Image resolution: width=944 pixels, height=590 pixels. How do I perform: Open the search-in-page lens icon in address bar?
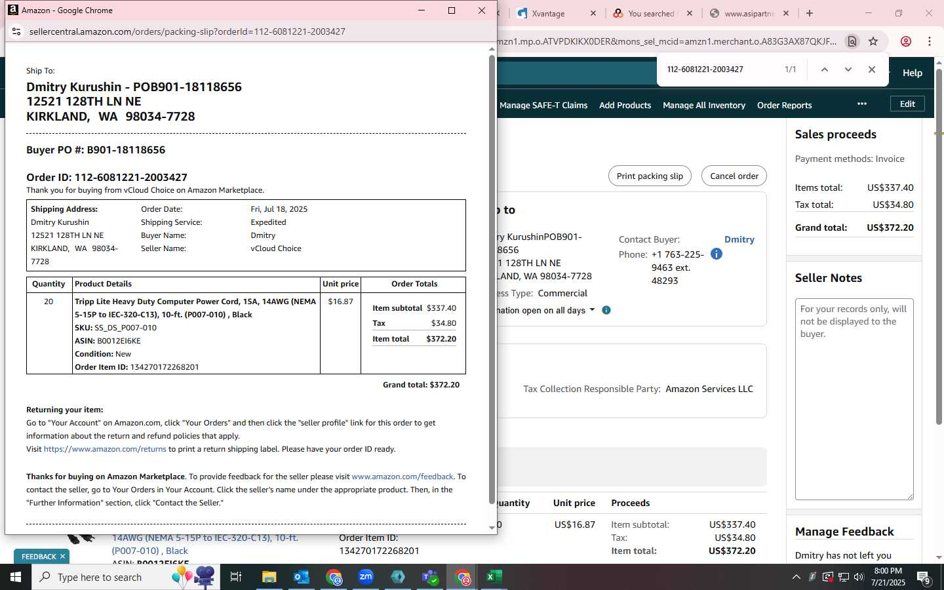[x=852, y=41]
